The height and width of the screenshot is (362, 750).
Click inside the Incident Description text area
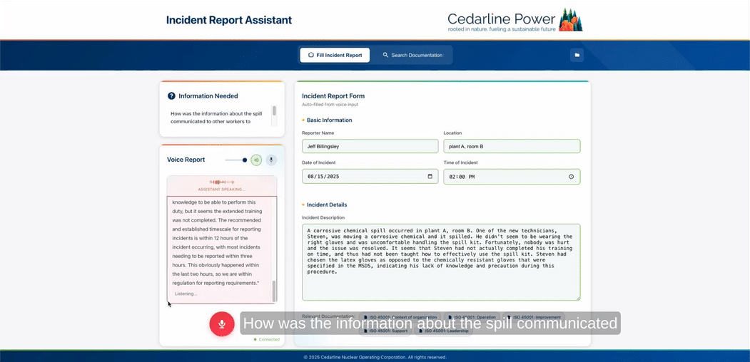(441, 262)
